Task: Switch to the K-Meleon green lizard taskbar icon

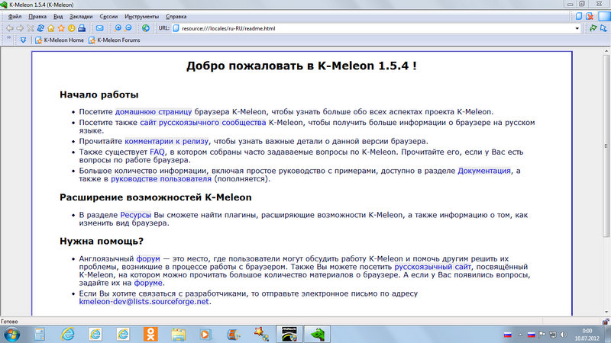Action: [317, 334]
